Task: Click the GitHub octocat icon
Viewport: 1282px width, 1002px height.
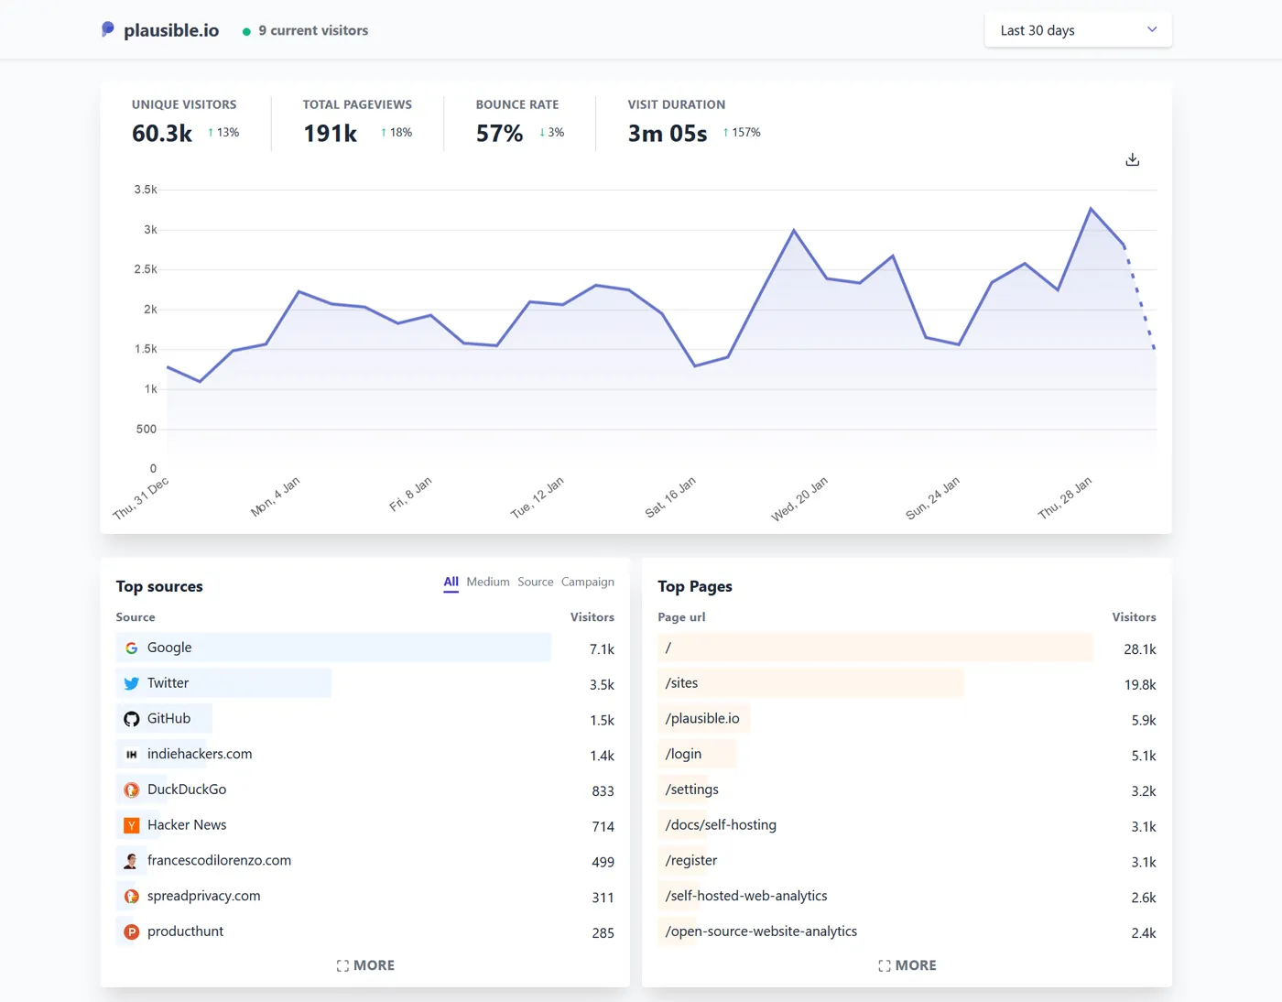Action: click(x=132, y=719)
